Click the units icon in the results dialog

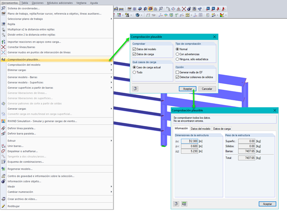coord(184,204)
